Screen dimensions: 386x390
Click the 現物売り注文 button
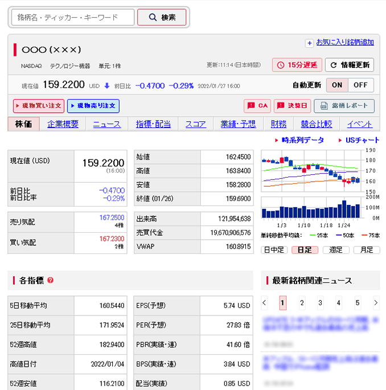(93, 106)
